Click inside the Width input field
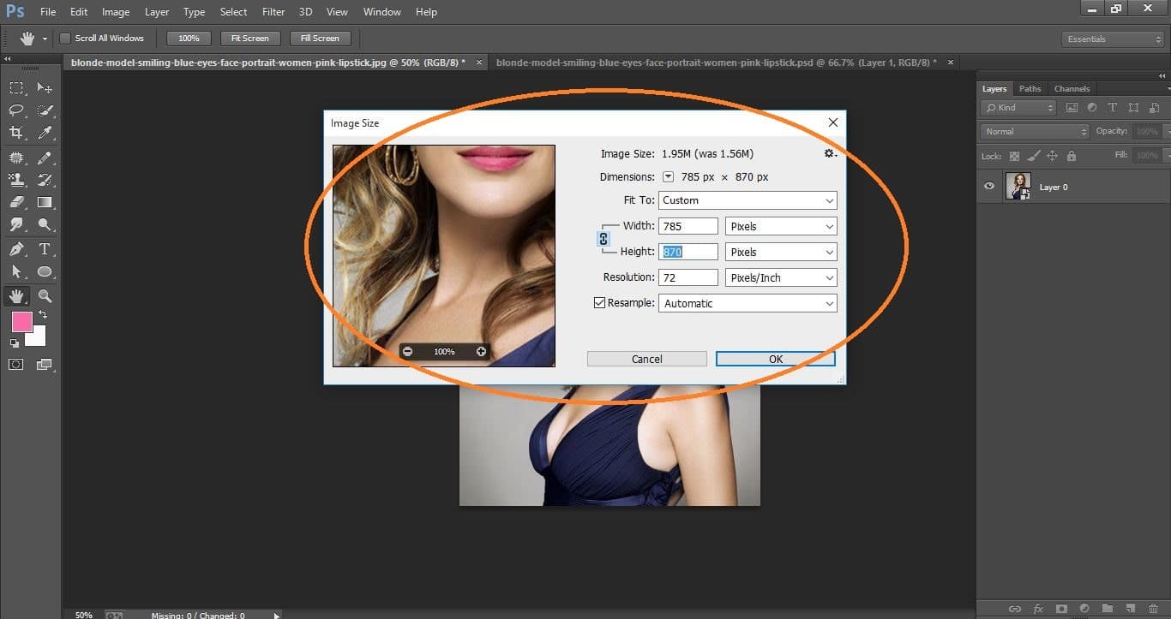Image resolution: width=1171 pixels, height=619 pixels. [x=688, y=225]
